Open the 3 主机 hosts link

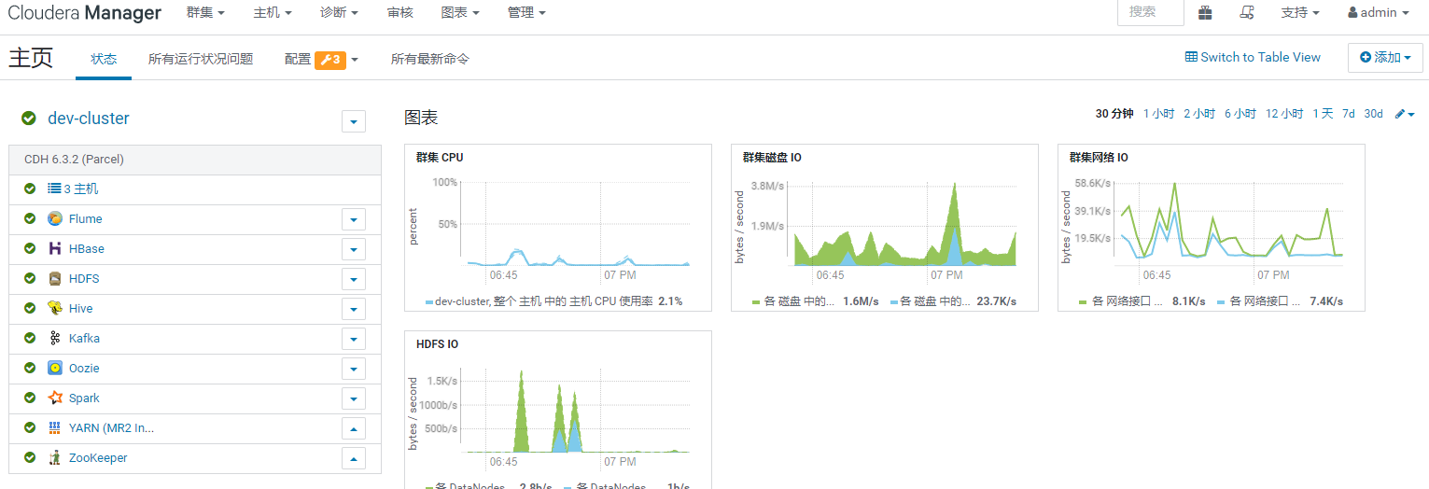[80, 189]
